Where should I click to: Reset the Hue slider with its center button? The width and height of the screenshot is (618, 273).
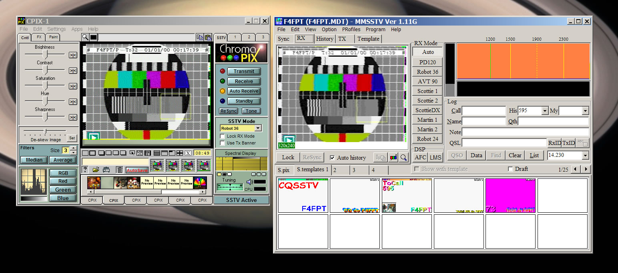[x=73, y=102]
